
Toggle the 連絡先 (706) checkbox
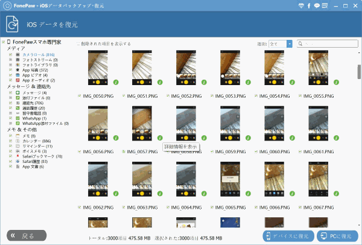pos(10,103)
